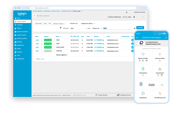
Task: Open Leitura de arquivos folder icon
Action: tap(16, 35)
